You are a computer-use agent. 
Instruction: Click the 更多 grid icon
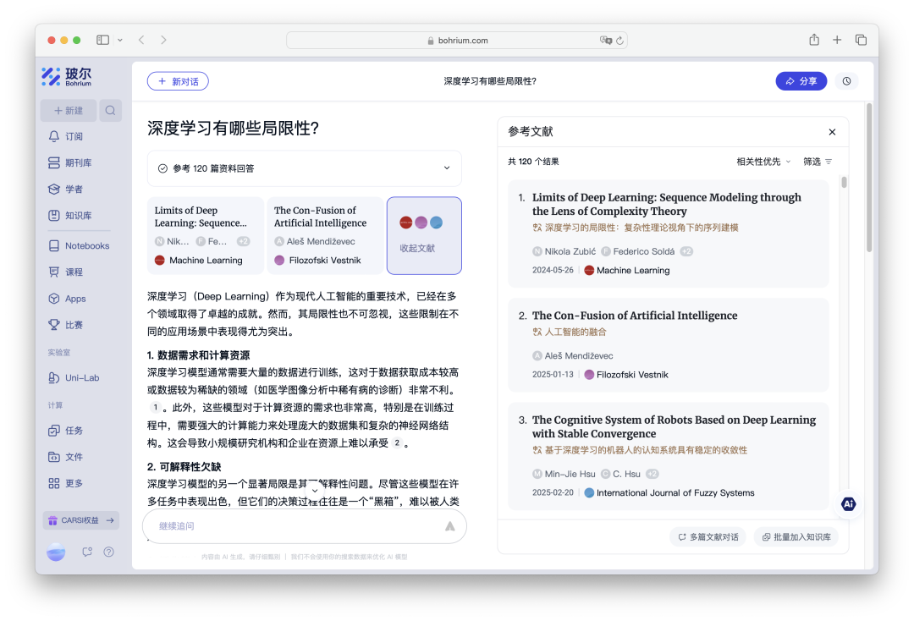tap(53, 484)
